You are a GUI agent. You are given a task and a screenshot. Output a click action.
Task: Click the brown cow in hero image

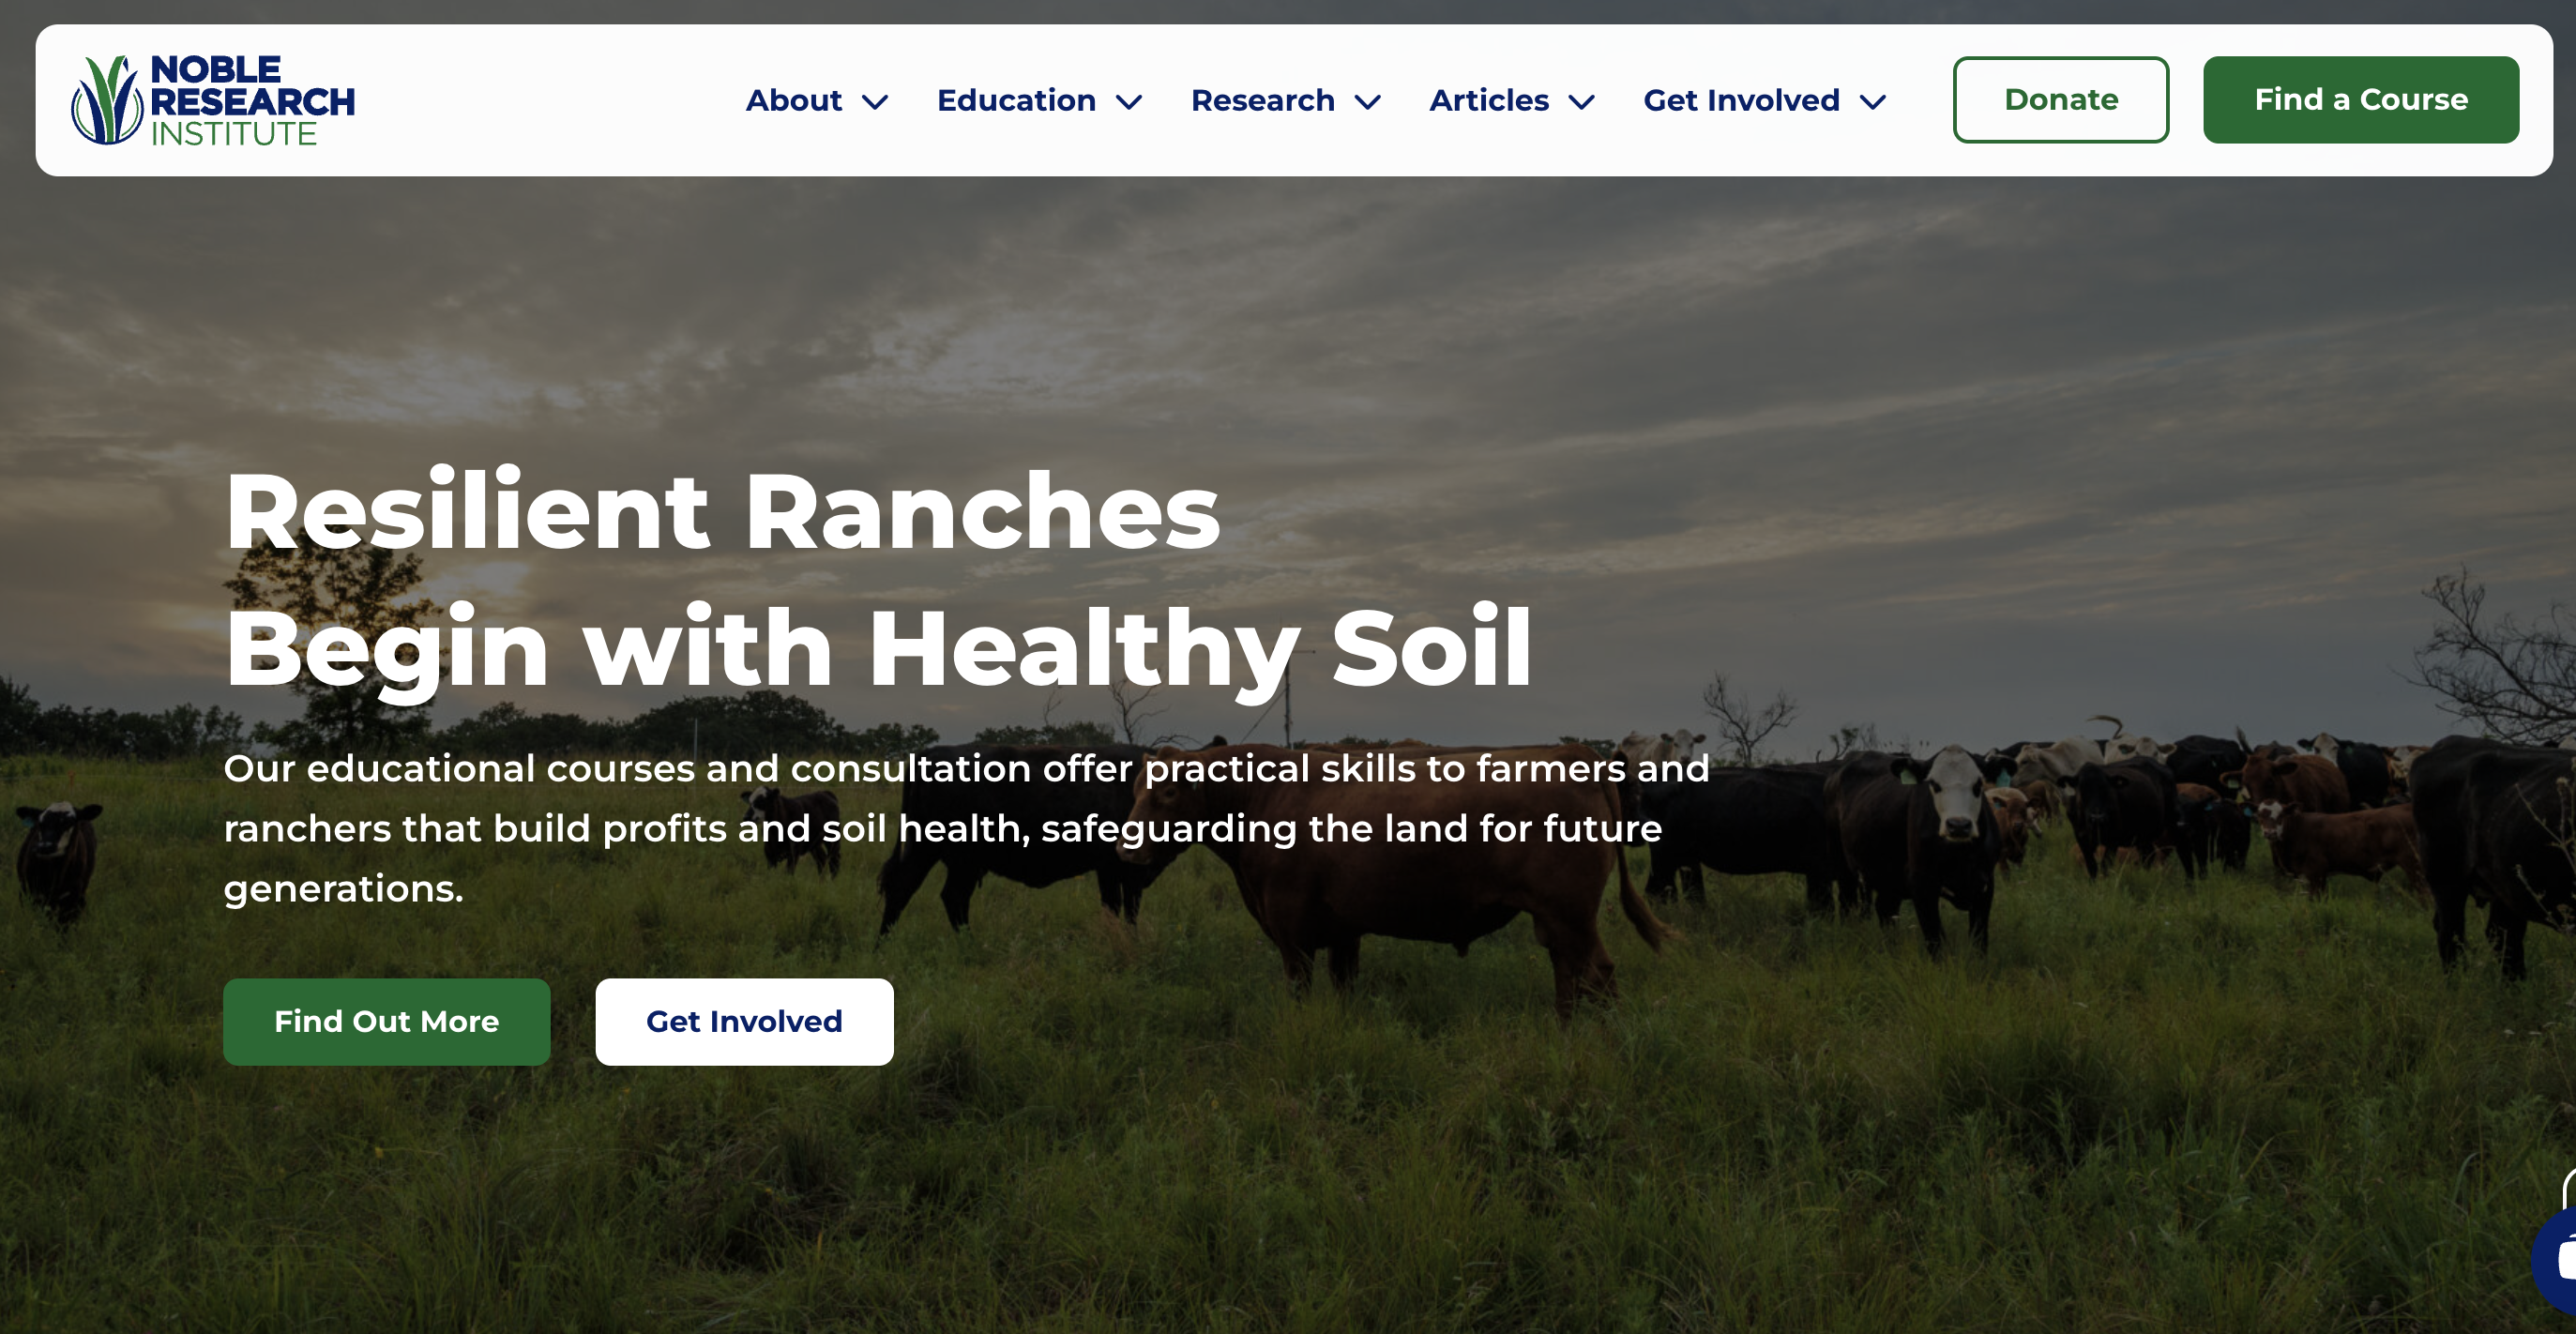[x=1400, y=870]
